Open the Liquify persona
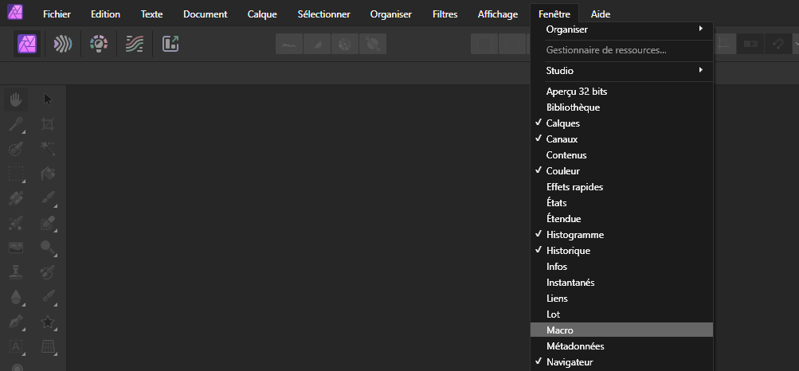Image resolution: width=799 pixels, height=371 pixels. pos(62,44)
